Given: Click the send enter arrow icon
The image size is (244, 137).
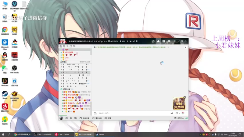Looking at the screenshot, I should click(x=172, y=113).
